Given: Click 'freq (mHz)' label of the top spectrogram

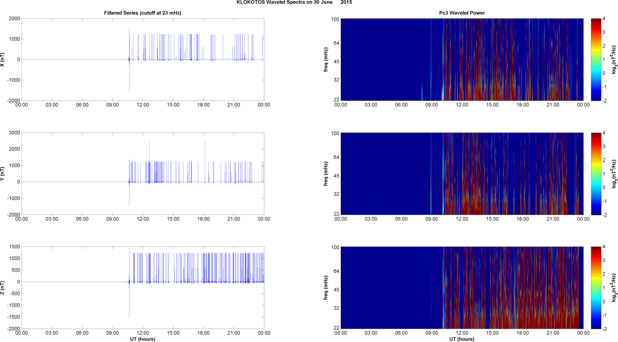Looking at the screenshot, I should click(x=326, y=59).
